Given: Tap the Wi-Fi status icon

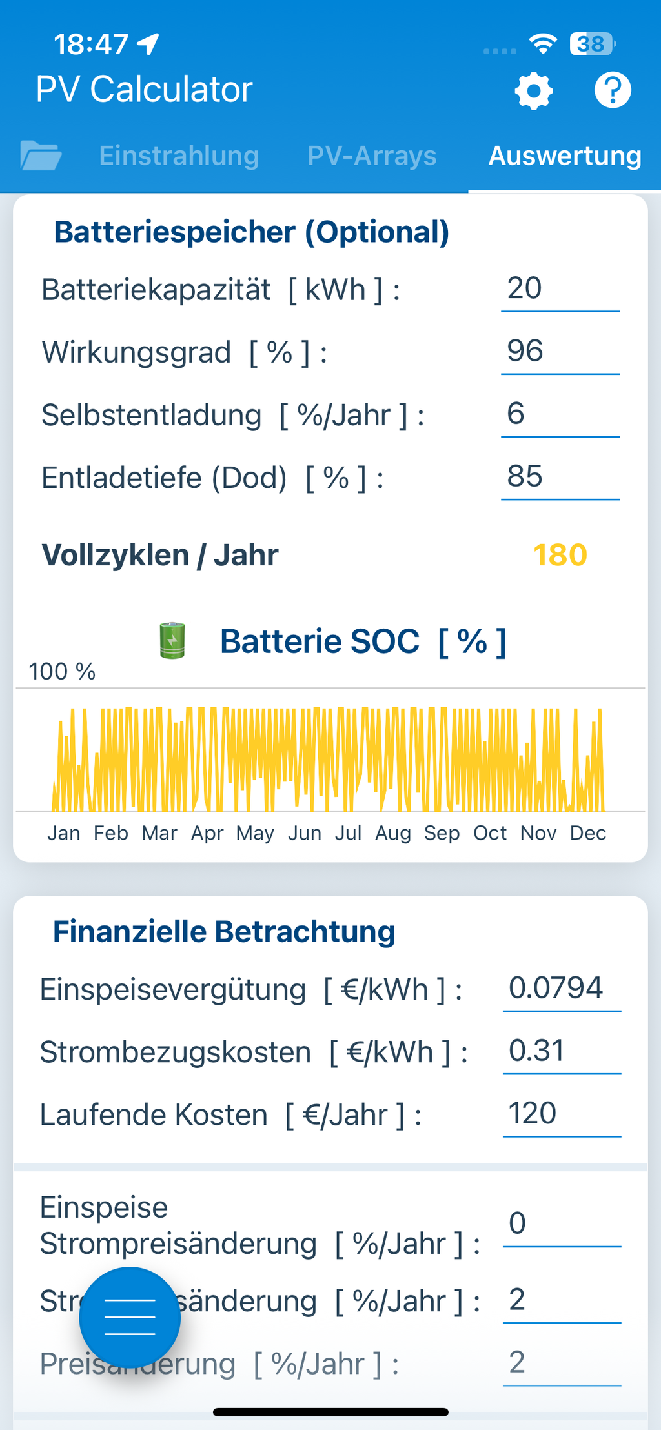Looking at the screenshot, I should pyautogui.click(x=542, y=44).
